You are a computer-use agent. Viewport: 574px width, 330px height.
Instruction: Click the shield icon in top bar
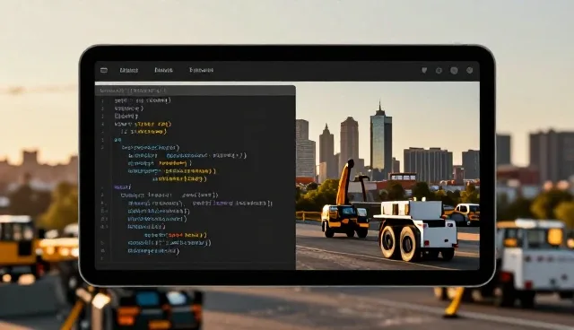[424, 70]
